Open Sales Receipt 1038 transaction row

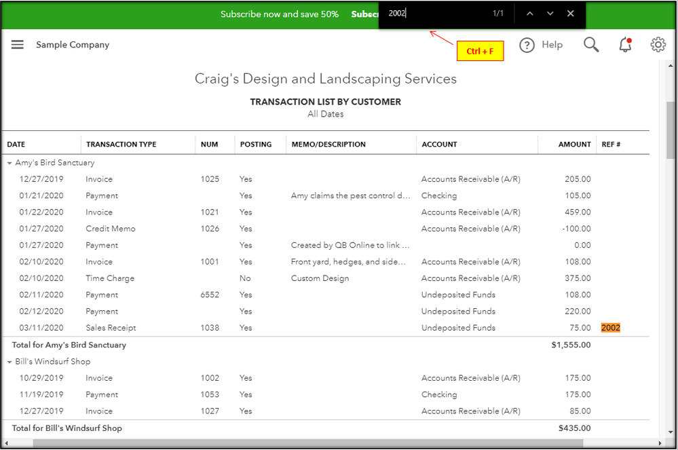pyautogui.click(x=111, y=328)
